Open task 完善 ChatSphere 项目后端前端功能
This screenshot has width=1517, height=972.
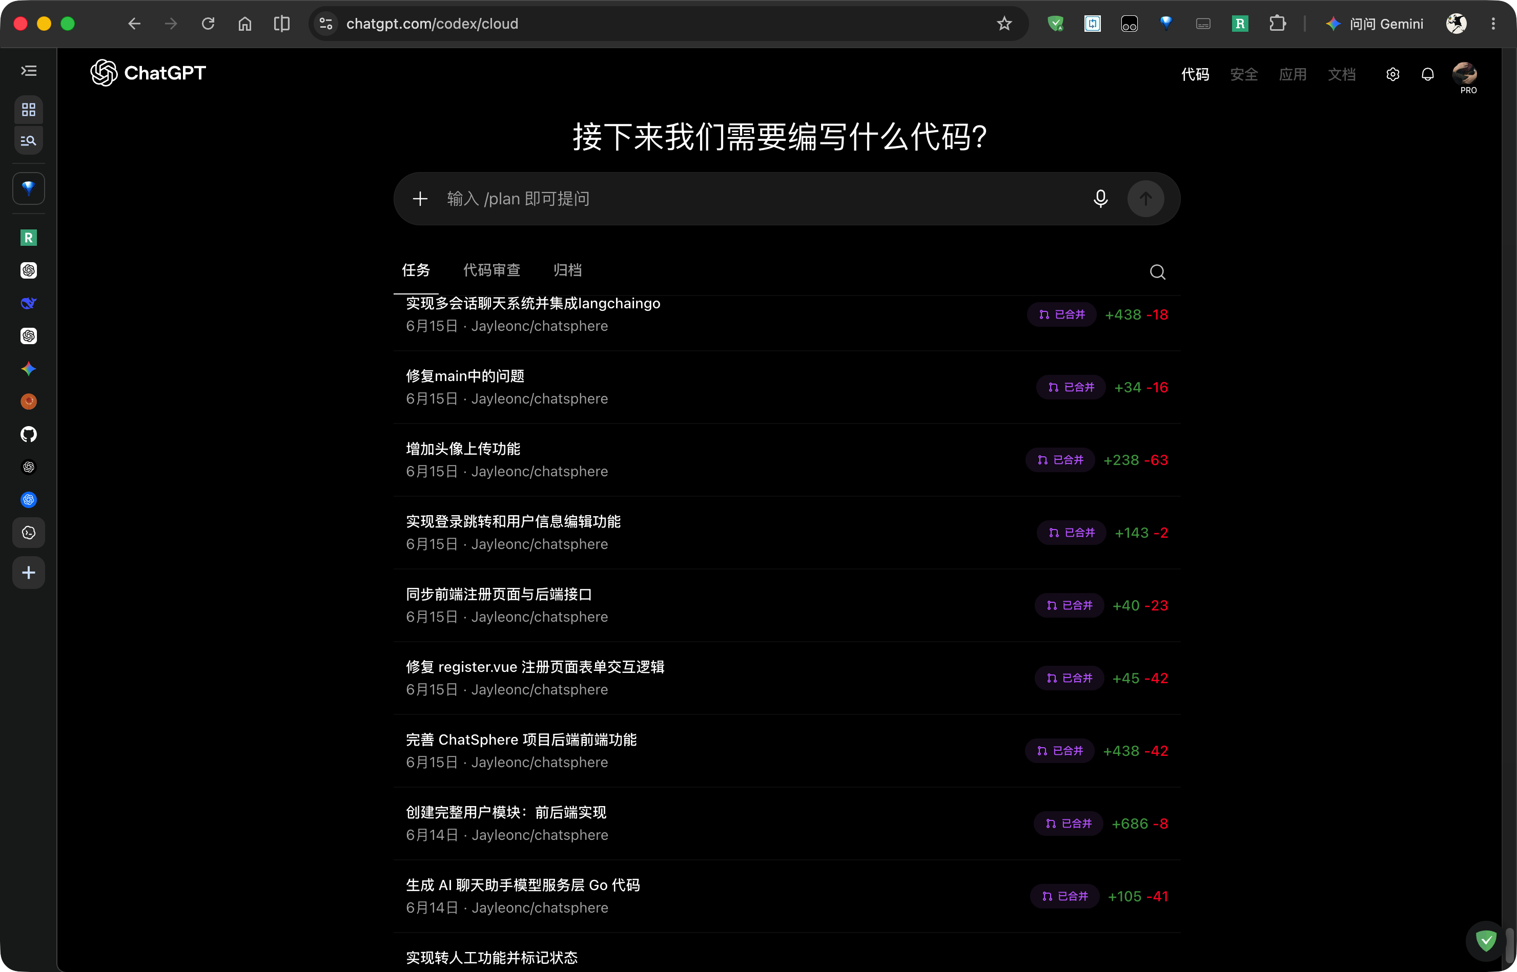coord(787,750)
